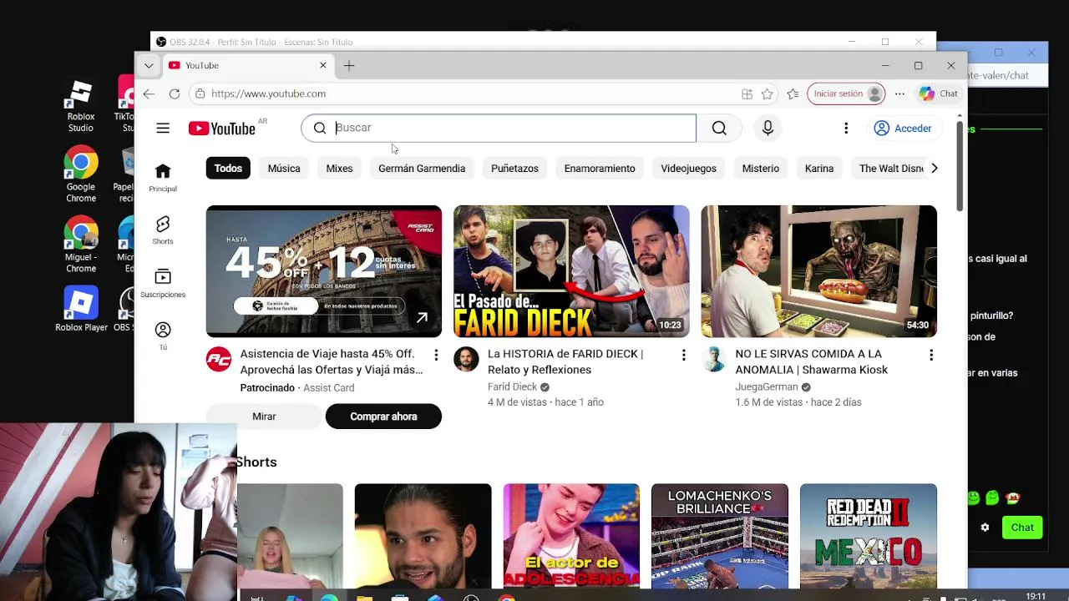
Task: Open the Shawarma Kiosk video thumbnail
Action: (x=818, y=271)
